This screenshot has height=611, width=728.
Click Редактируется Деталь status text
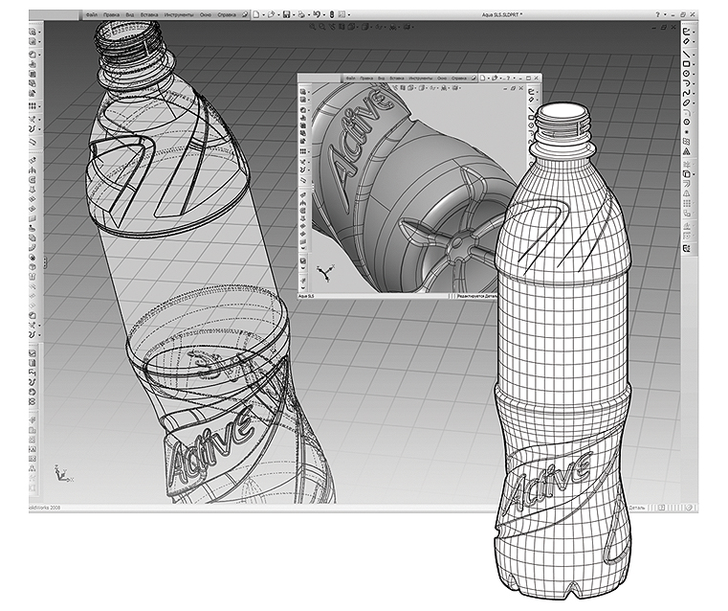[x=476, y=296]
